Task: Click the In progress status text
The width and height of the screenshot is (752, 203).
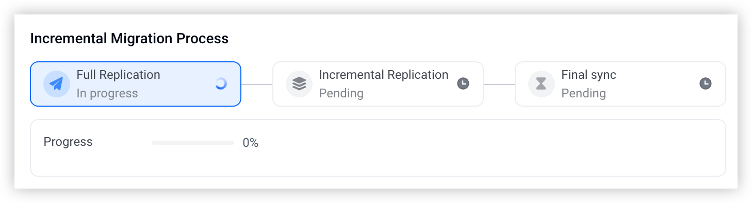Action: [x=107, y=93]
